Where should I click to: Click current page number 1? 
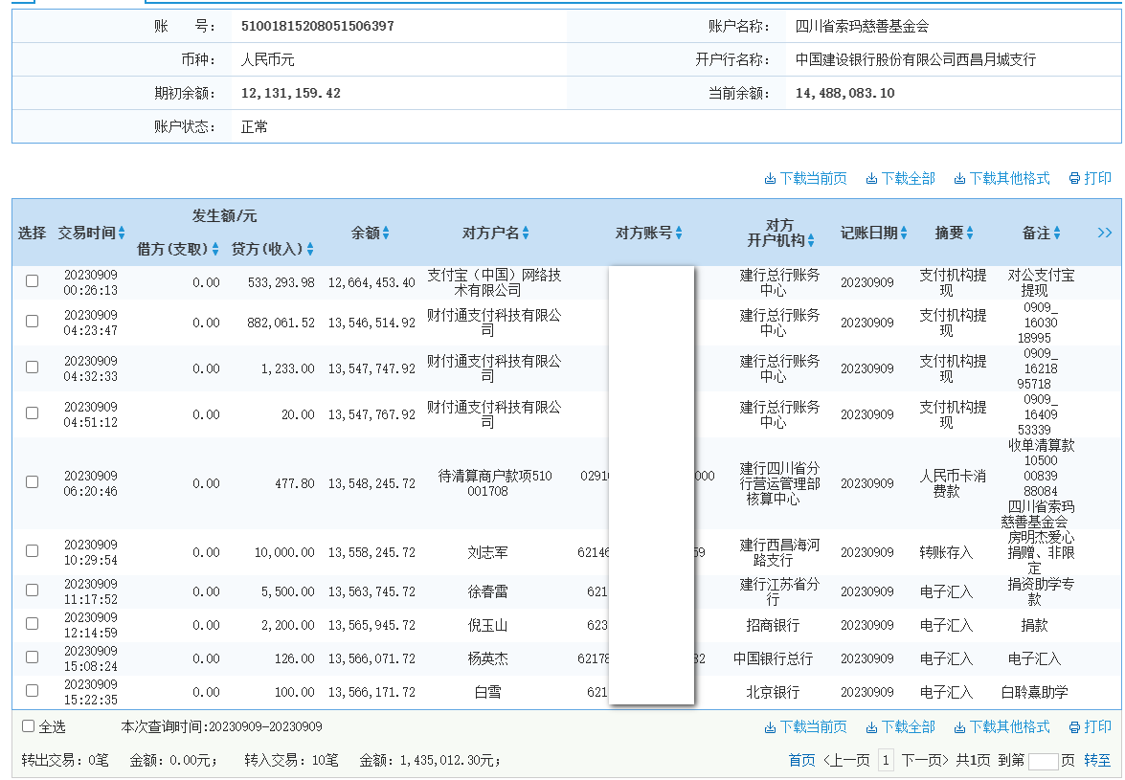(x=886, y=760)
